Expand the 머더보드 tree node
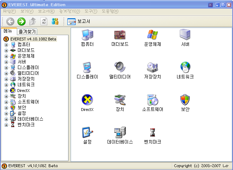233x170 pixels. pos(6,50)
